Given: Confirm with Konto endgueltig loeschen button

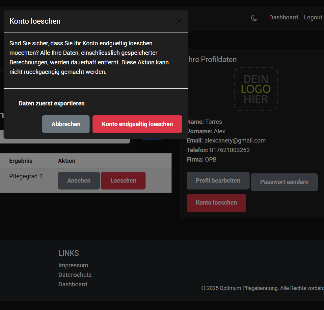Looking at the screenshot, I should pyautogui.click(x=137, y=124).
